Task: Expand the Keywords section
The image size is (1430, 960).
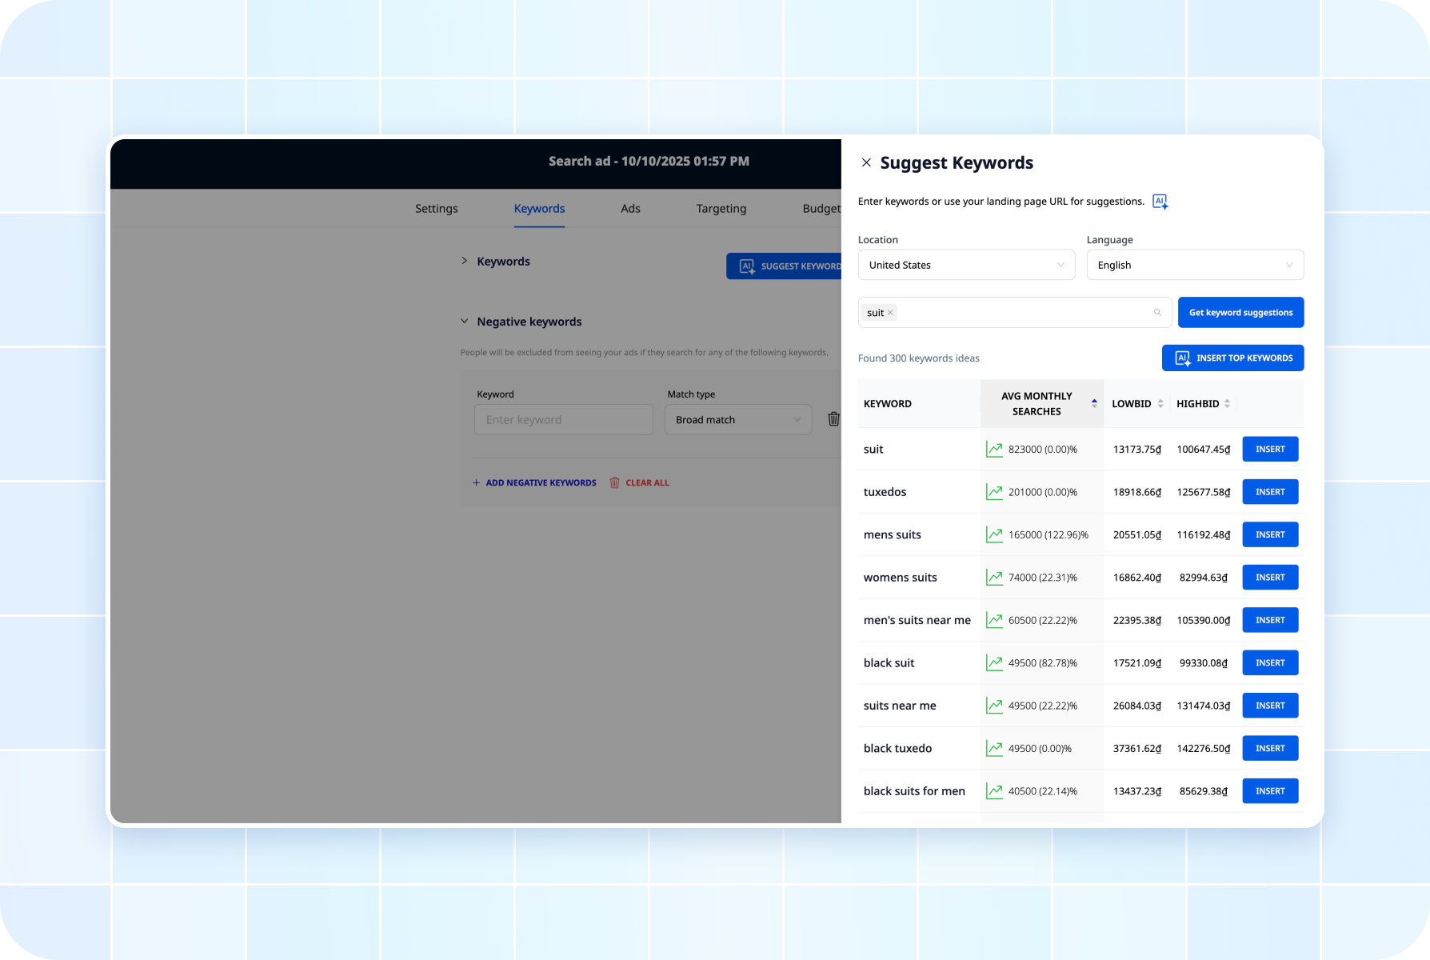Action: click(x=465, y=262)
